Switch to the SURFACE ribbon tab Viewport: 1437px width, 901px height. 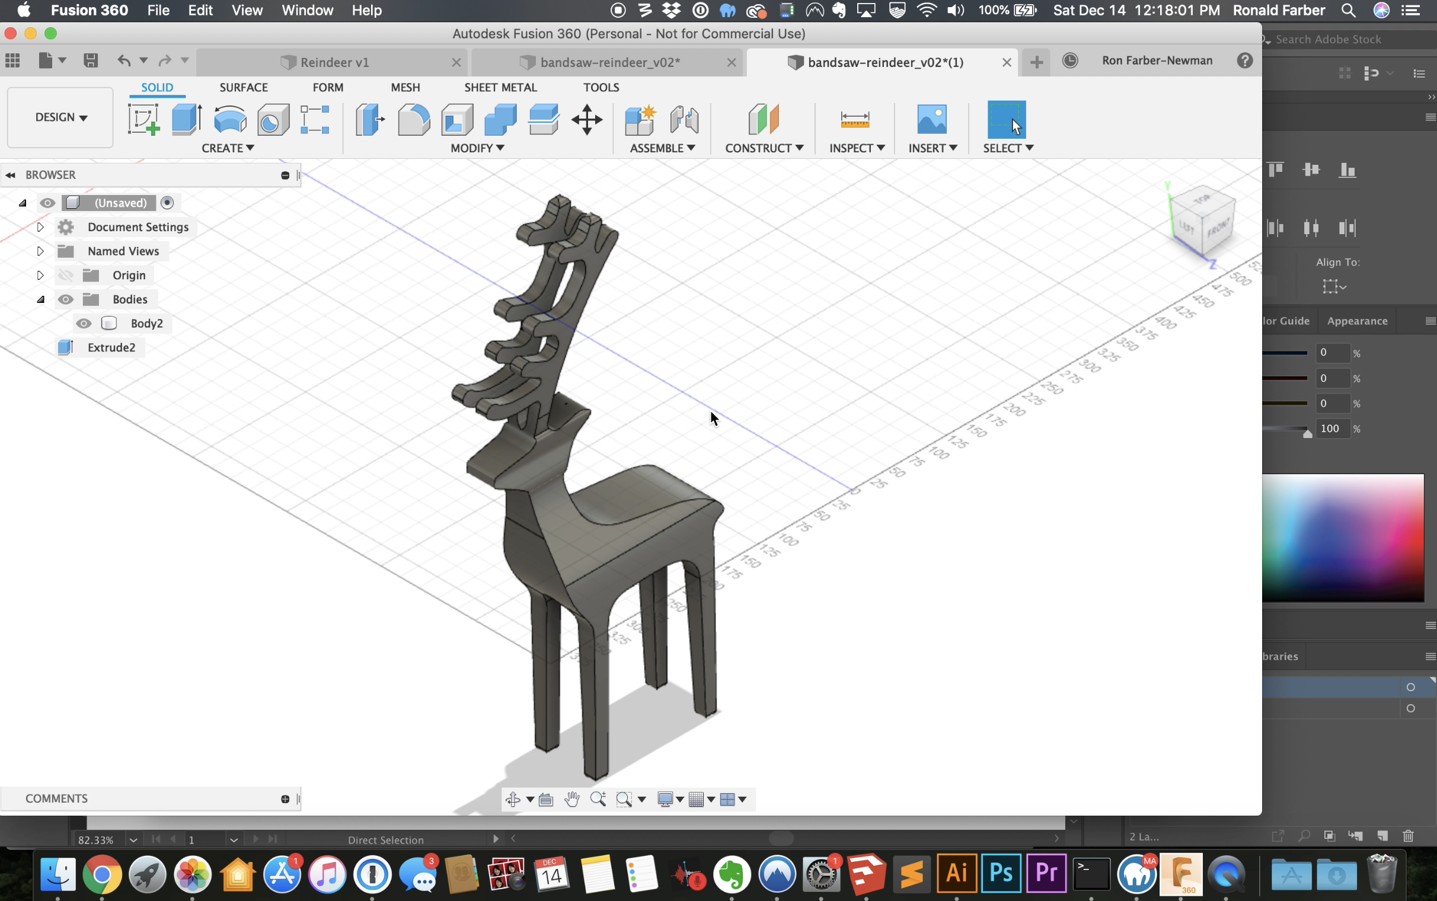point(244,87)
